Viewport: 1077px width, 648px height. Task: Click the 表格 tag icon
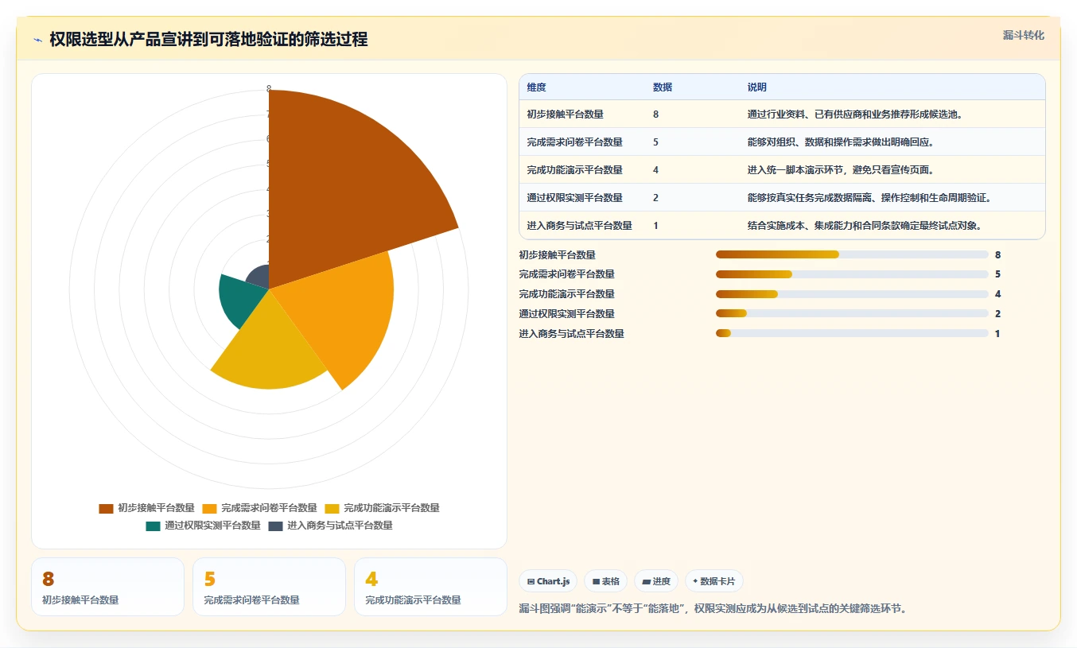click(596, 582)
